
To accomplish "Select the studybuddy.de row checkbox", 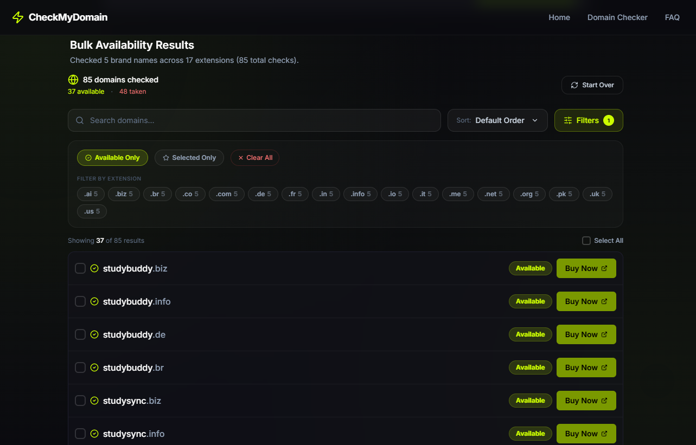I will tap(80, 334).
